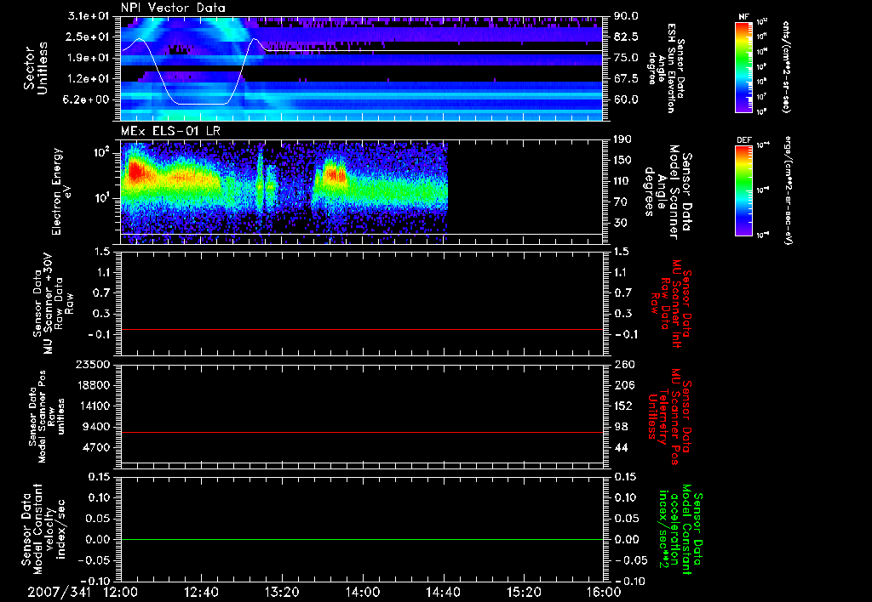Click the "Model Scanner Pos Raw unitless" axis title
The width and height of the screenshot is (872, 602).
[47, 417]
